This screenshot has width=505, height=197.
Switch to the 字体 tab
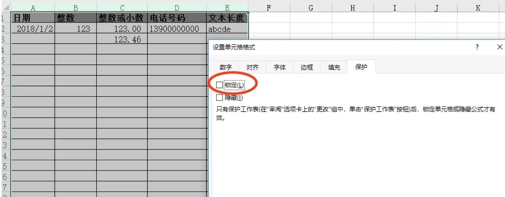[279, 67]
